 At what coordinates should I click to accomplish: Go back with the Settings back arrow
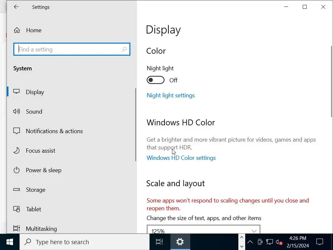(16, 7)
